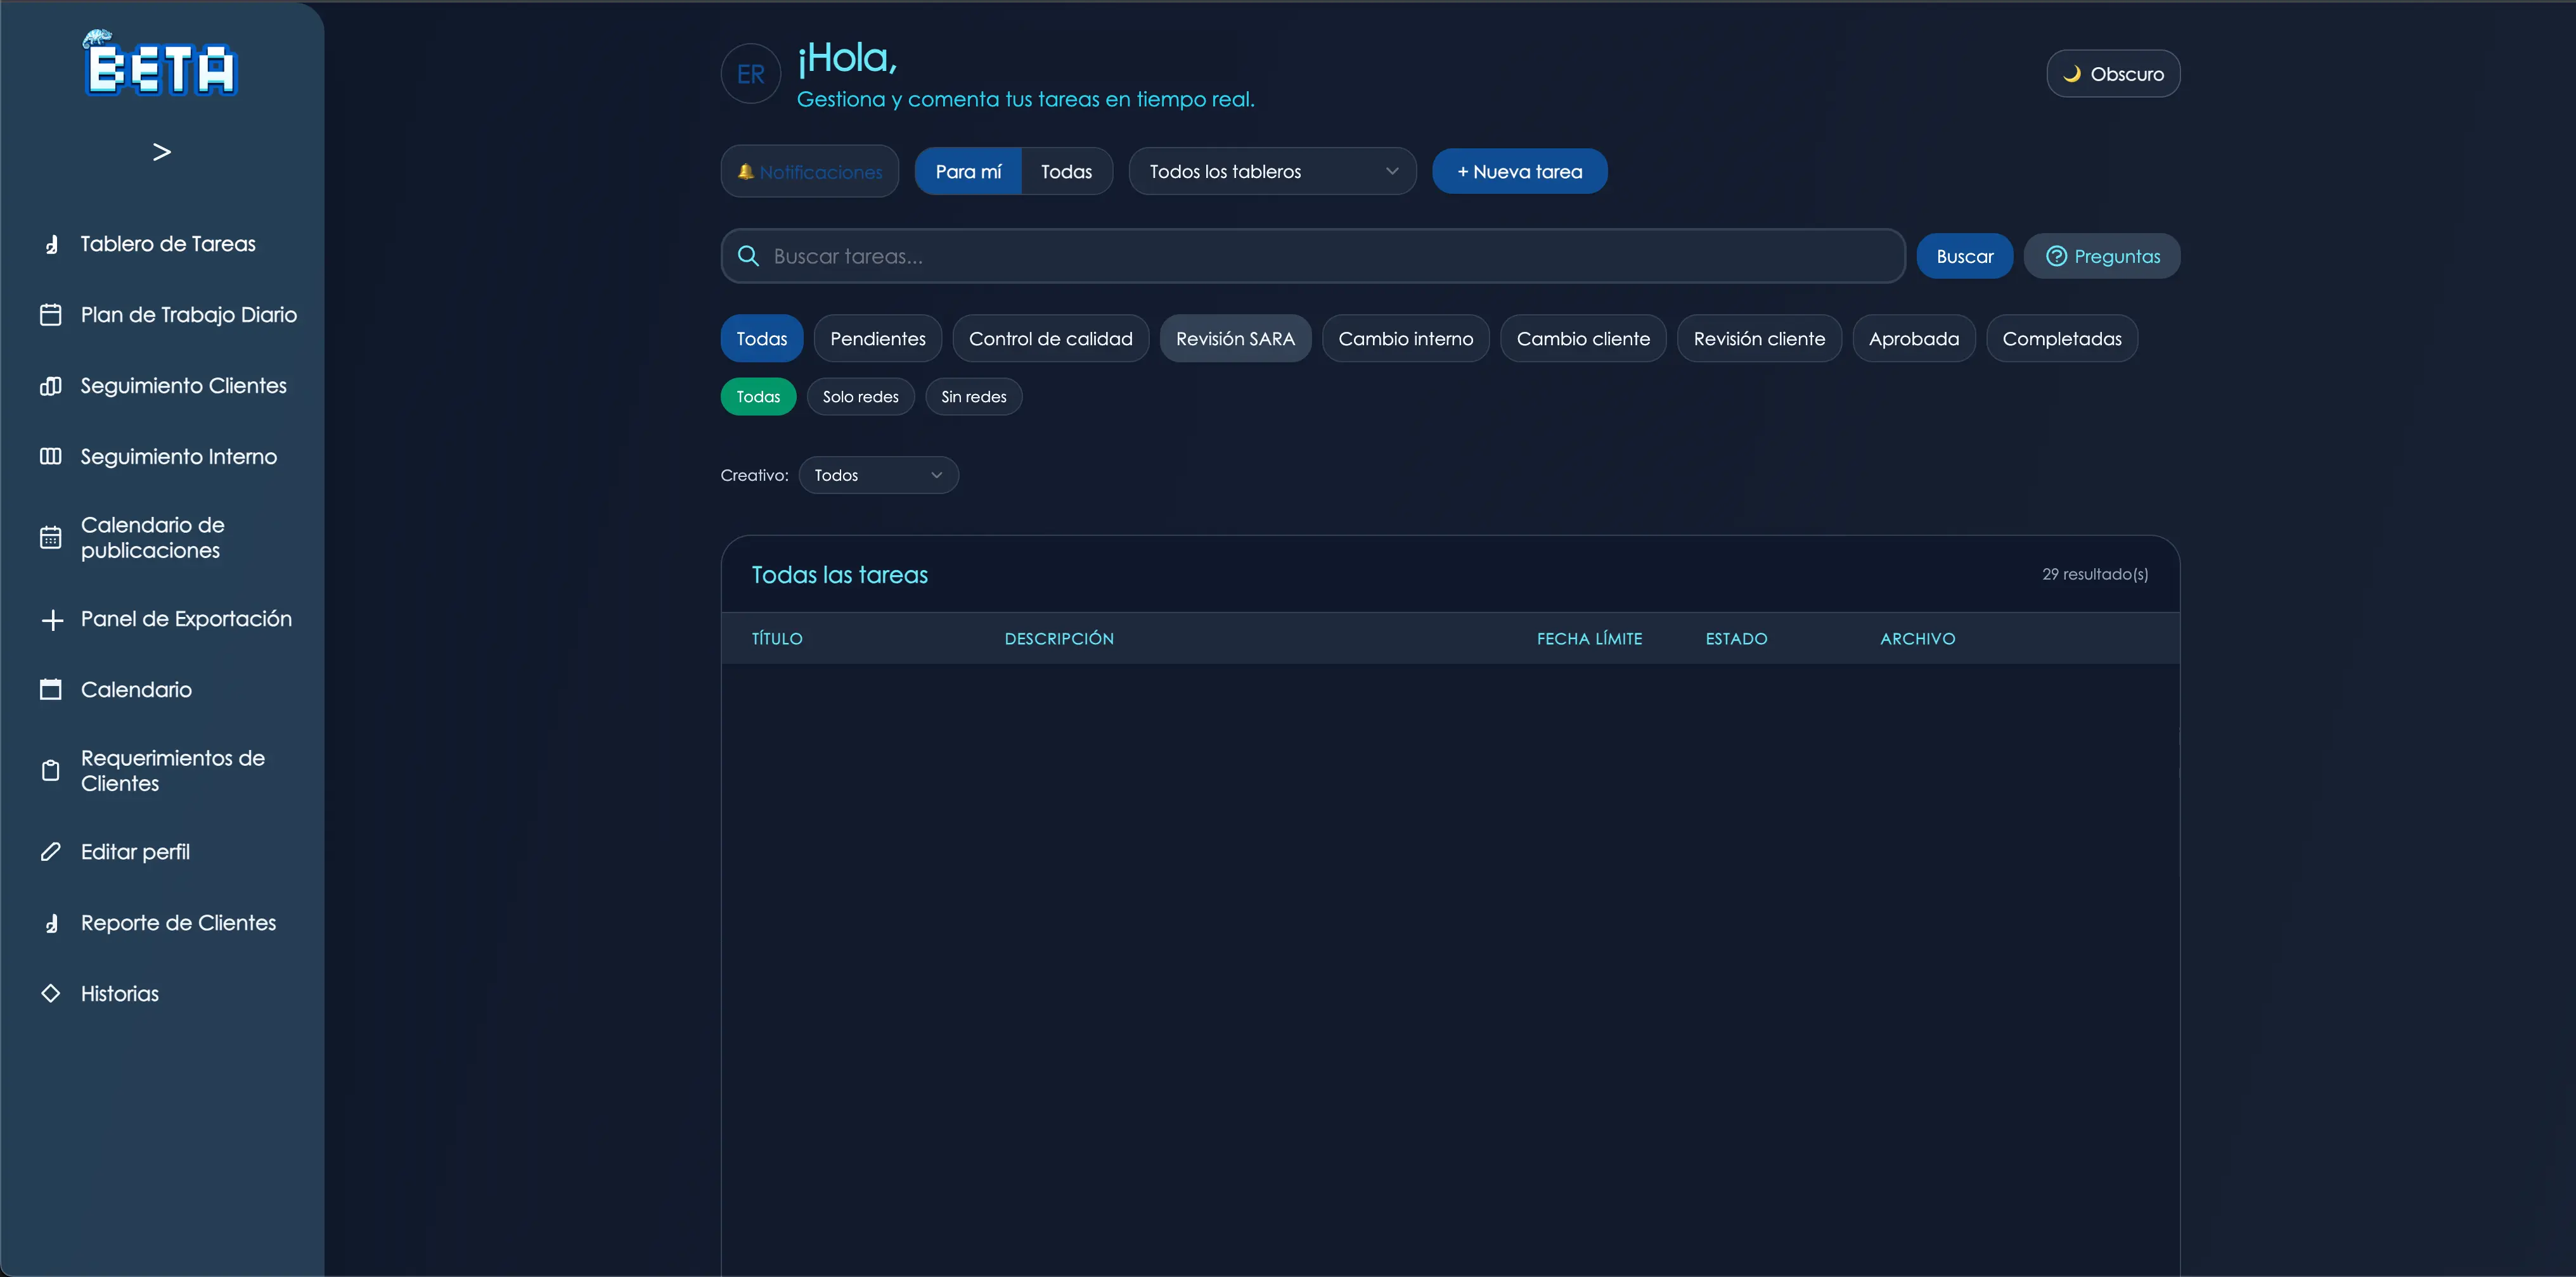
Task: Click the Seguimiento Interno columns icon
Action: tap(51, 457)
